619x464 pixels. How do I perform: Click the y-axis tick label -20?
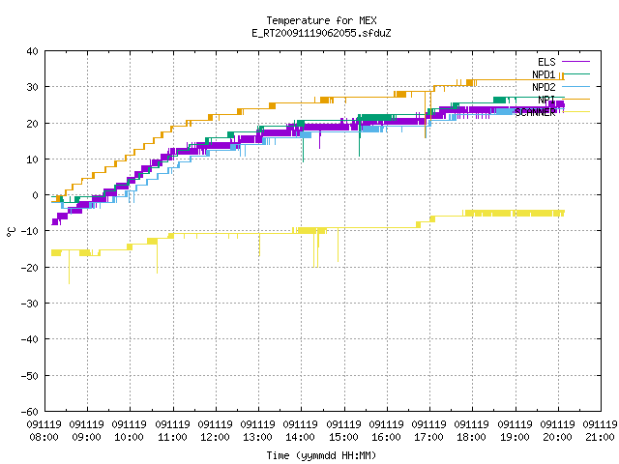point(30,268)
